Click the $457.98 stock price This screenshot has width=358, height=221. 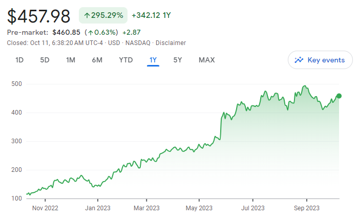pyautogui.click(x=39, y=16)
